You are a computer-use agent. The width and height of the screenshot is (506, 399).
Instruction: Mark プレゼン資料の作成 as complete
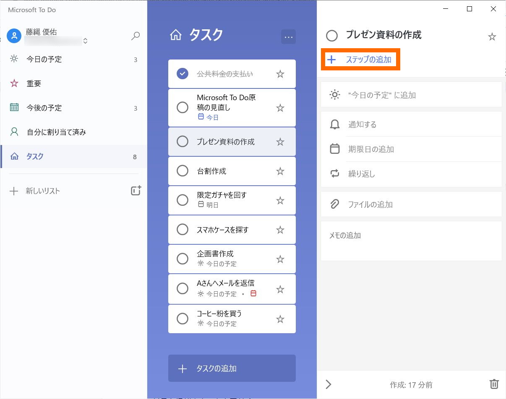coord(182,142)
